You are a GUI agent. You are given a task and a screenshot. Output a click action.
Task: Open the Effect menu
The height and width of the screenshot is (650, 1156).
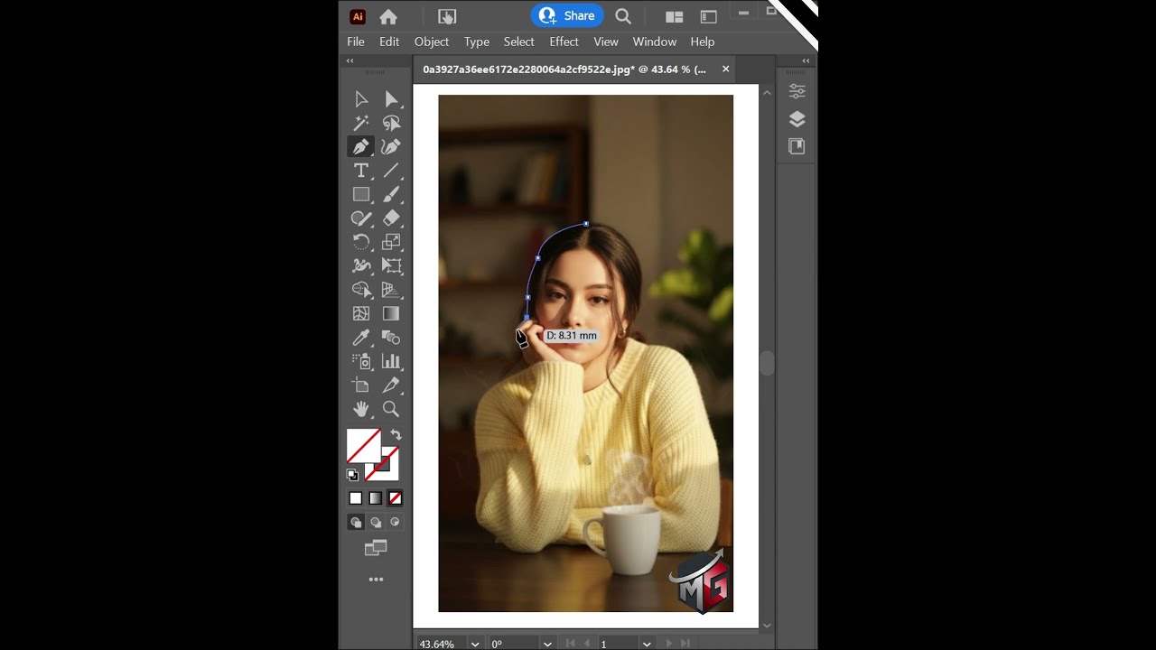tap(564, 42)
